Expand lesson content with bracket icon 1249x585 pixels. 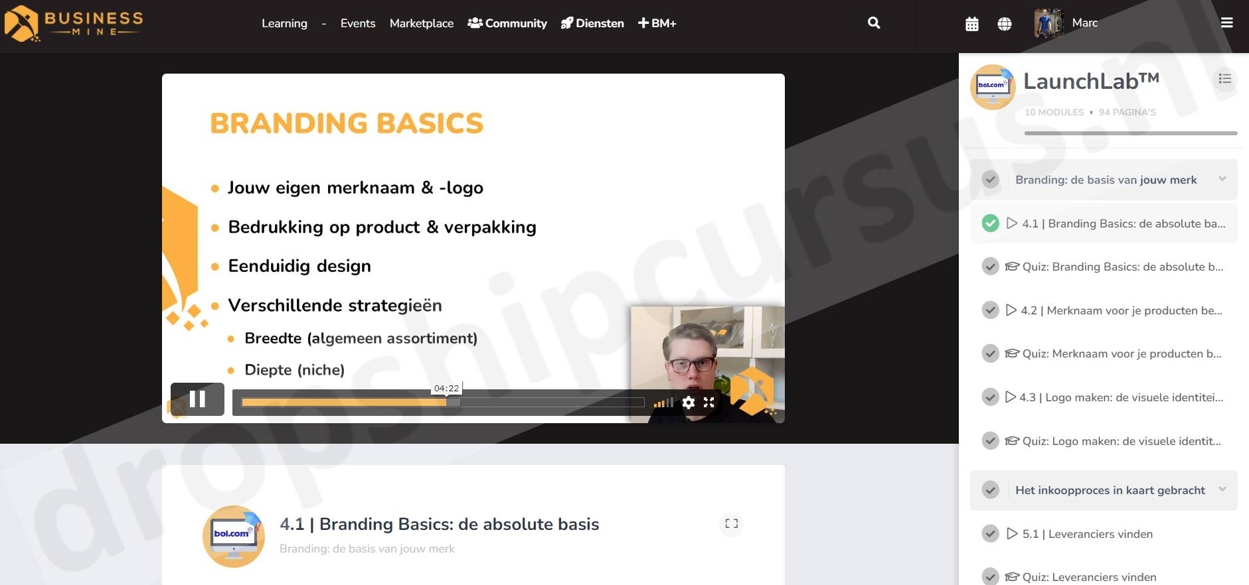click(x=731, y=524)
